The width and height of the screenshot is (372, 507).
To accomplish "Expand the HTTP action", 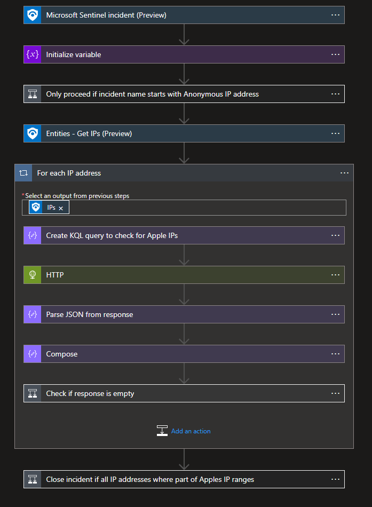I will (x=184, y=275).
